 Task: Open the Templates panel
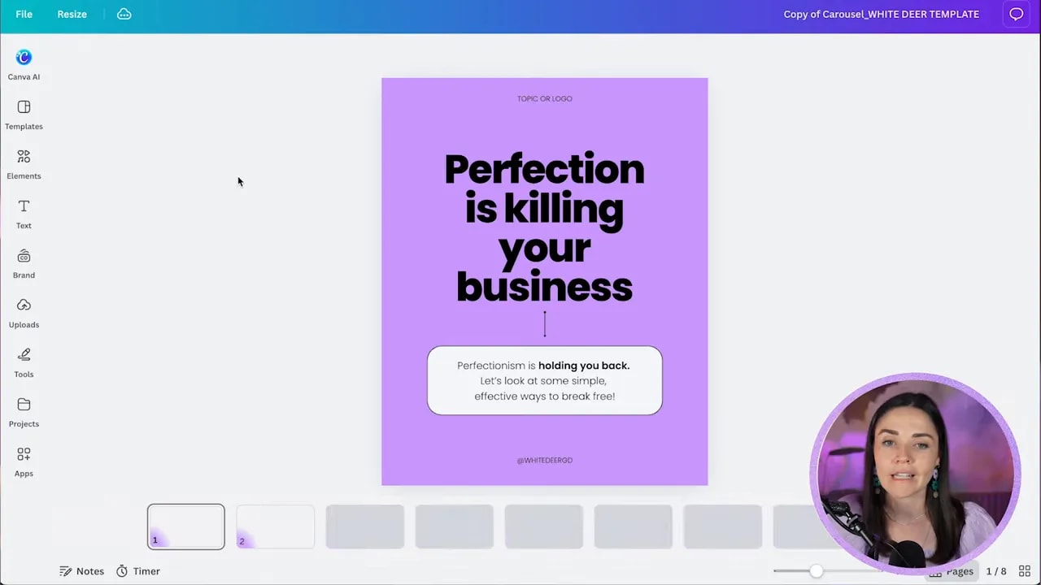pos(24,115)
